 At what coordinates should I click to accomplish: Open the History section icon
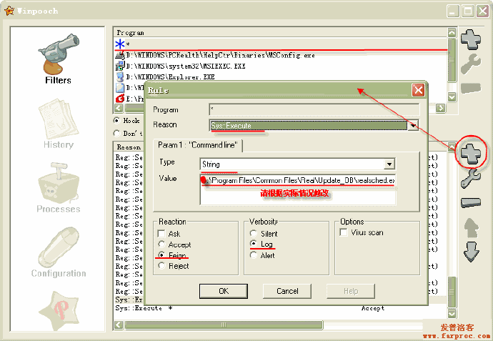point(58,123)
